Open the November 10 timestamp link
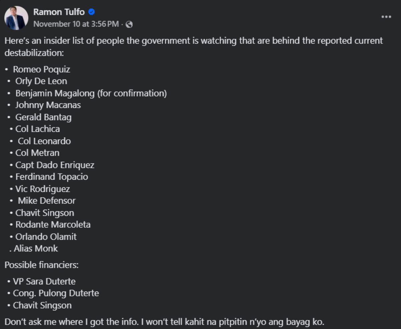The image size is (401, 329). point(76,24)
